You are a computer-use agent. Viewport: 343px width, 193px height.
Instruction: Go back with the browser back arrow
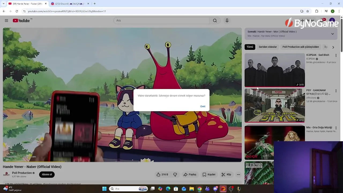4,11
